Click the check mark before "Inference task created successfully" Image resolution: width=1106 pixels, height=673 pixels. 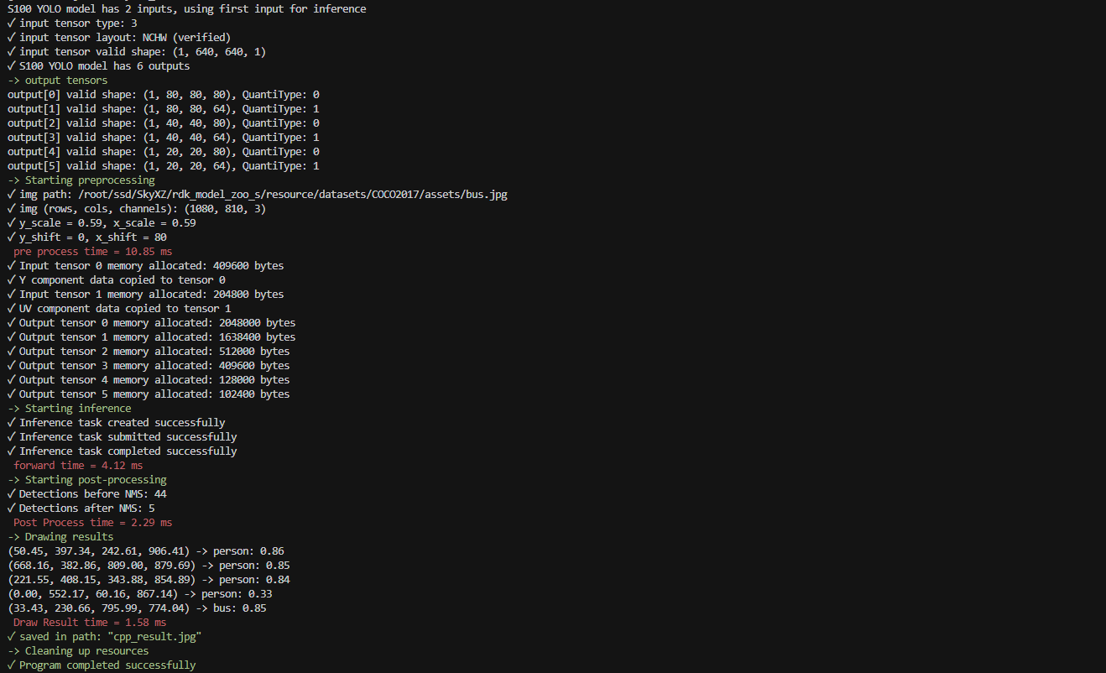(11, 423)
